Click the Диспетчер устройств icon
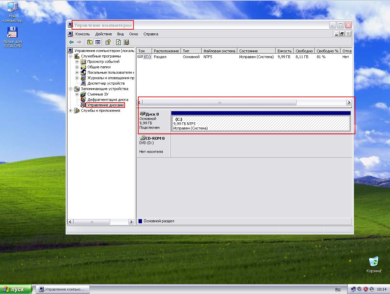The width and height of the screenshot is (390, 294). tap(83, 83)
